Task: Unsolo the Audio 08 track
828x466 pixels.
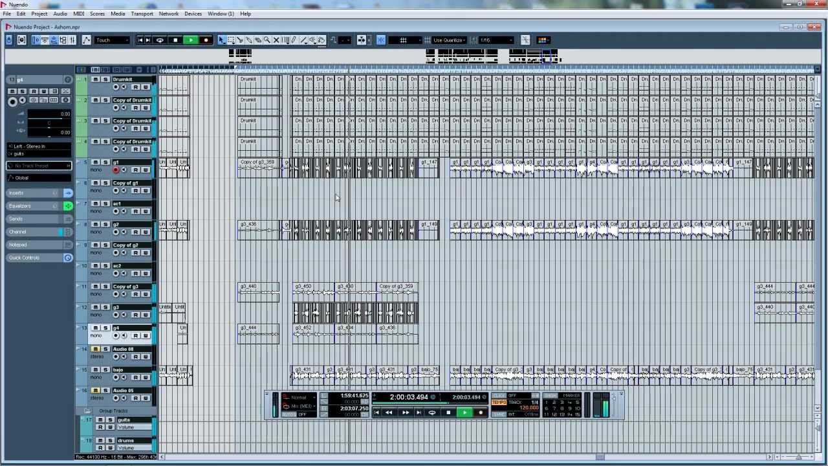Action: coord(105,349)
